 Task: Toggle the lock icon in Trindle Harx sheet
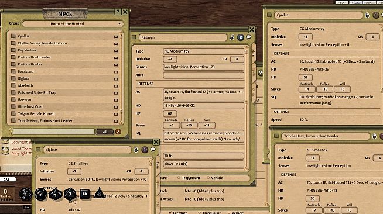click(x=374, y=136)
